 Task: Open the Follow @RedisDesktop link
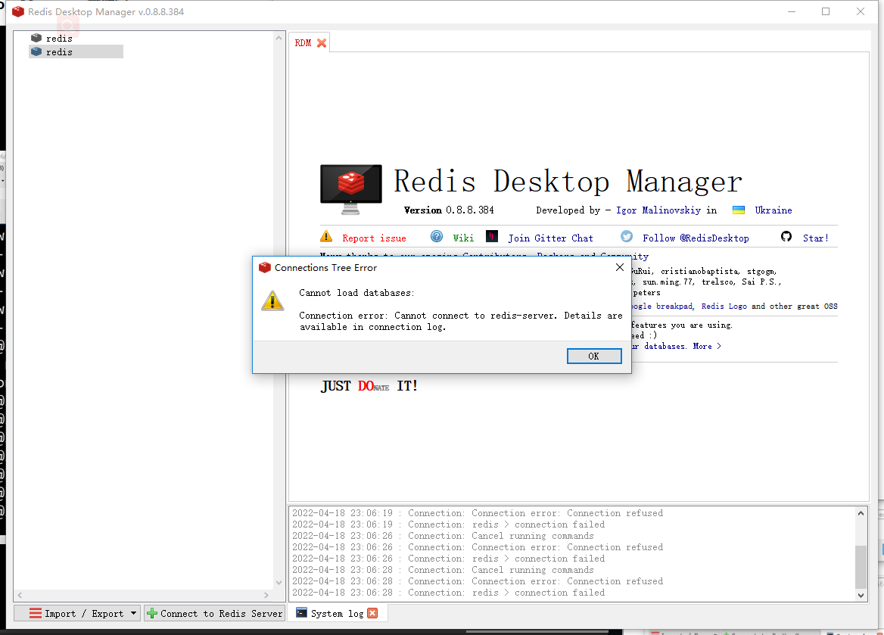[x=696, y=238]
